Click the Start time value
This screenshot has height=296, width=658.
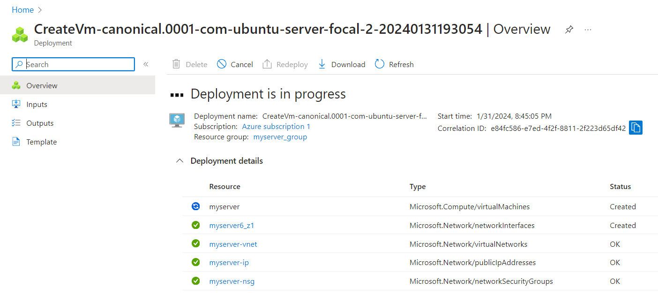[x=514, y=116]
